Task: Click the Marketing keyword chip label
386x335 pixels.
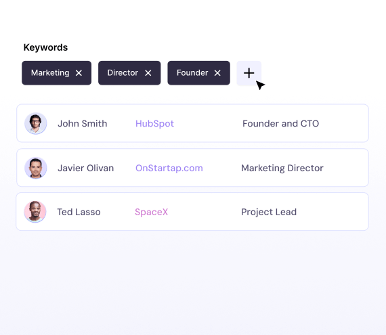Action: tap(50, 73)
